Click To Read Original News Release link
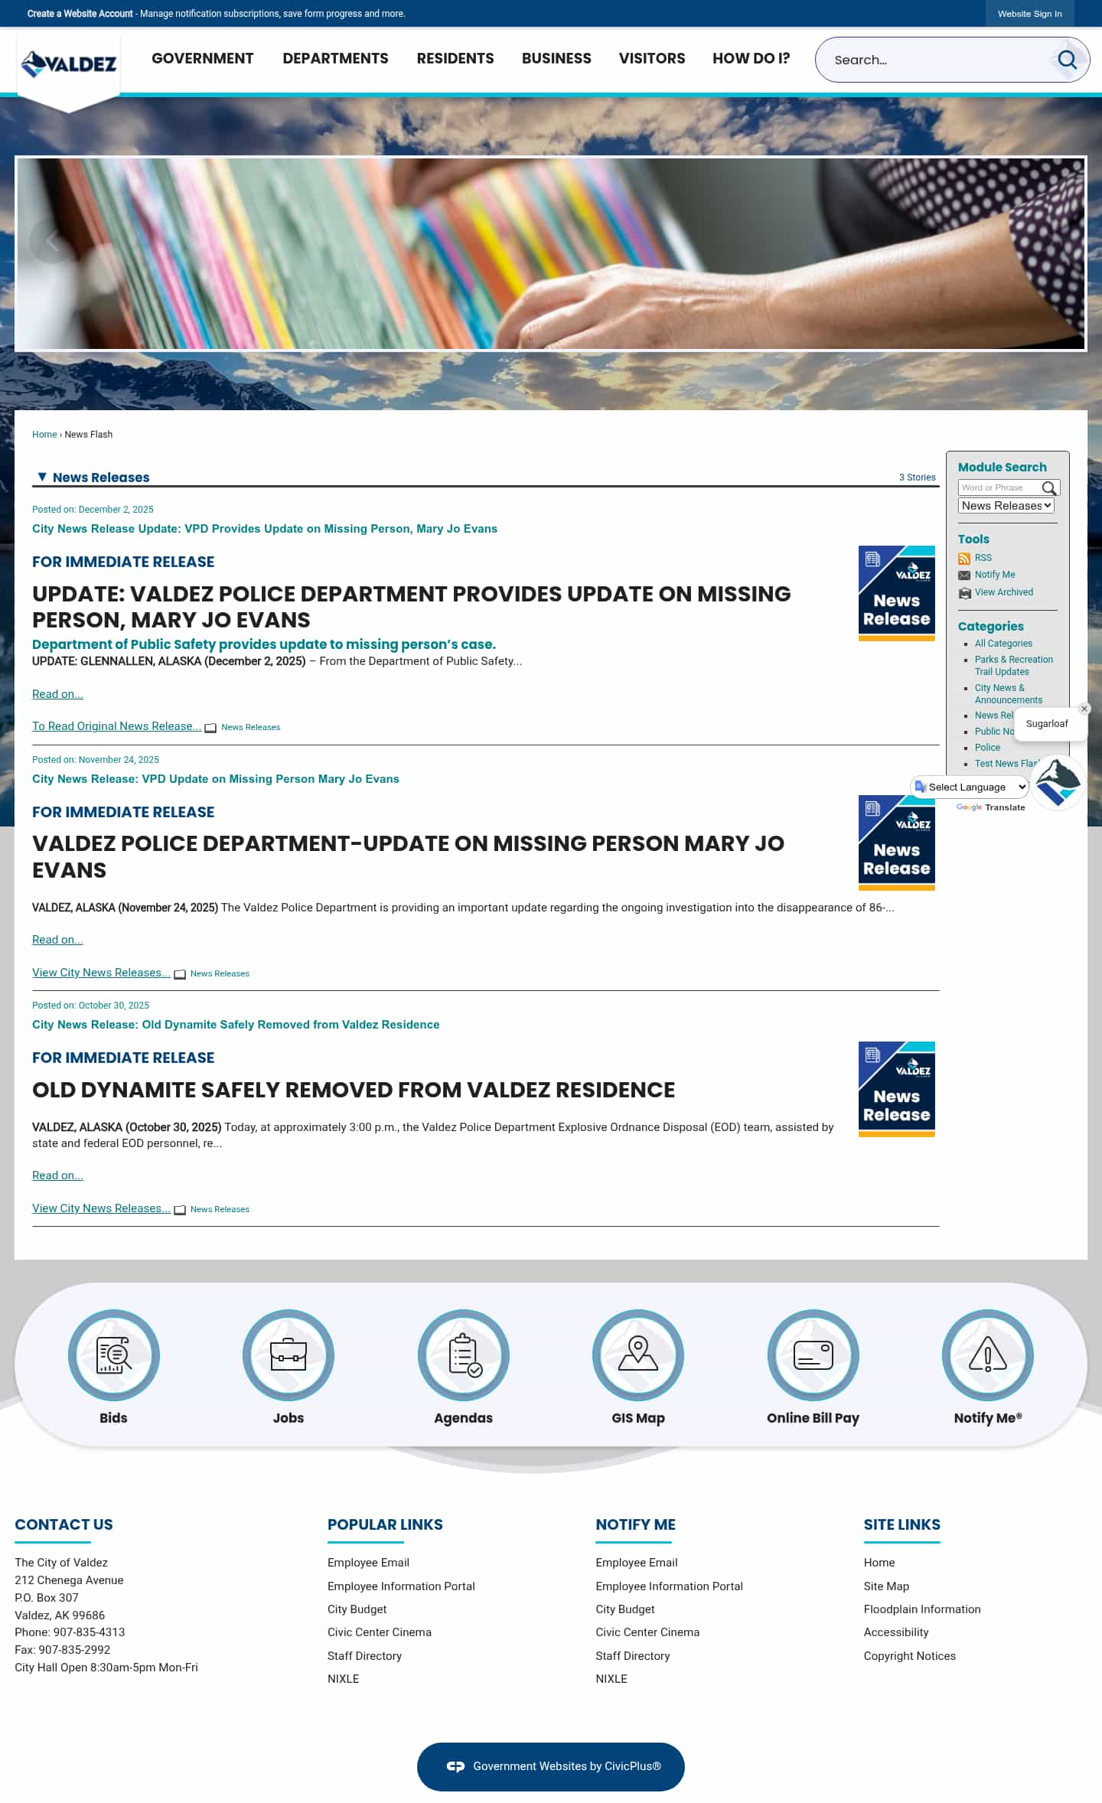This screenshot has height=1803, width=1102. point(116,726)
